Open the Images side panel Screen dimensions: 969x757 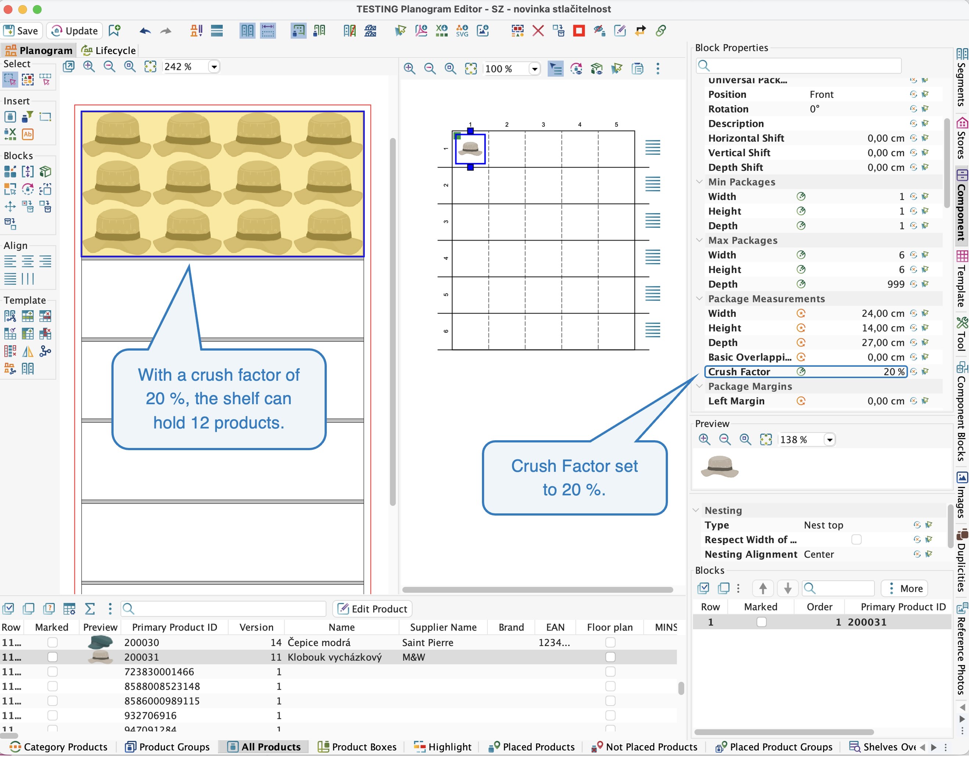962,495
